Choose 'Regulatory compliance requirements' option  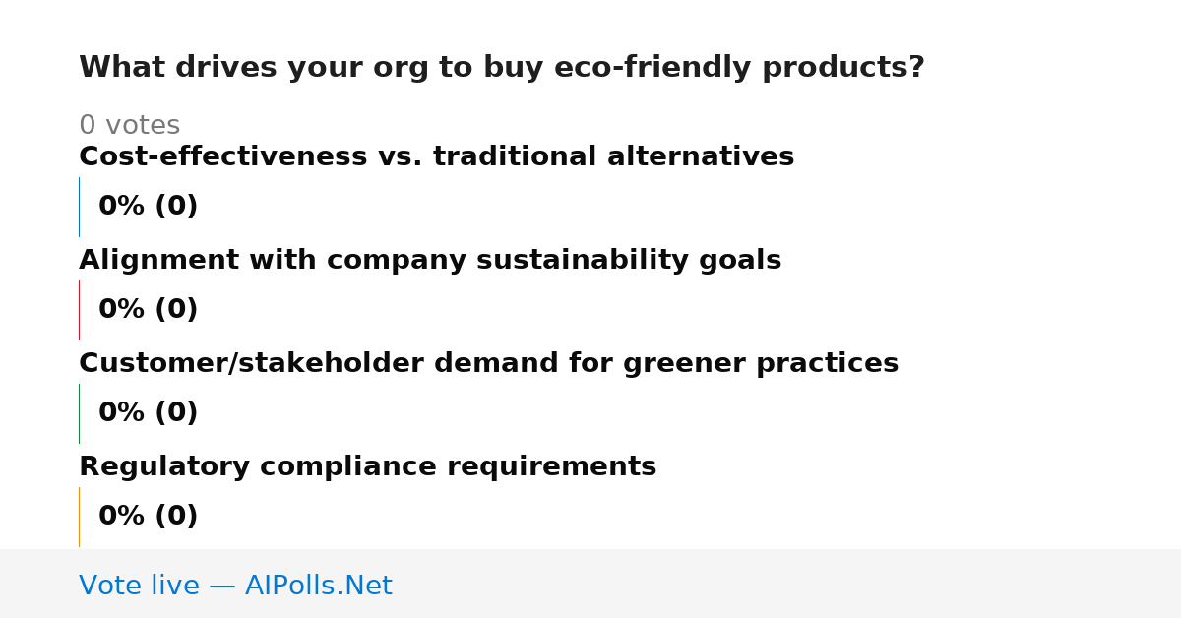tap(367, 467)
